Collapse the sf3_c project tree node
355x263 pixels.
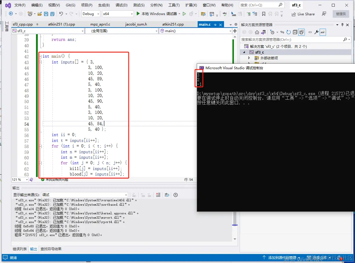244,52
